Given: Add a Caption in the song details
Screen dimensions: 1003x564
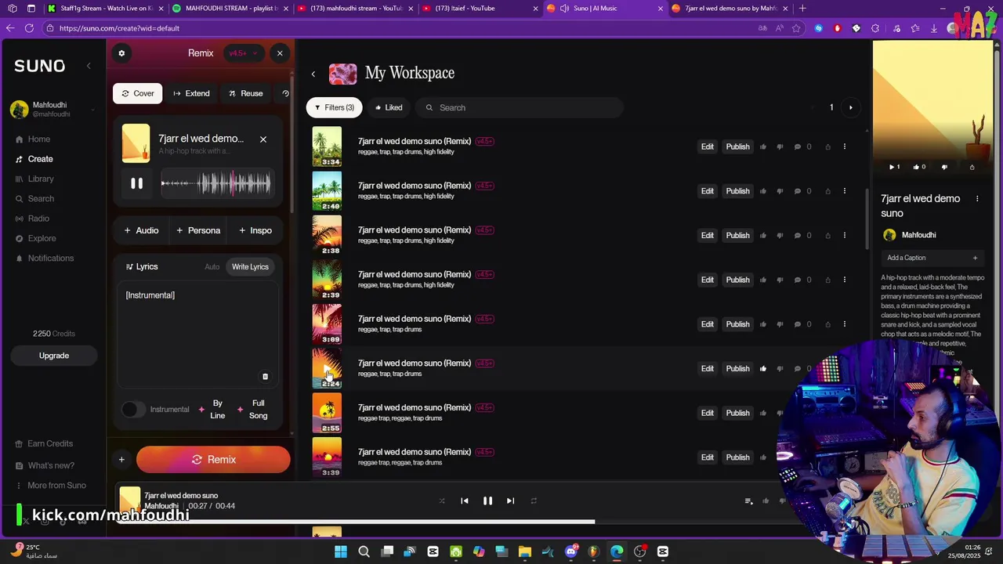Looking at the screenshot, I should click(x=932, y=258).
